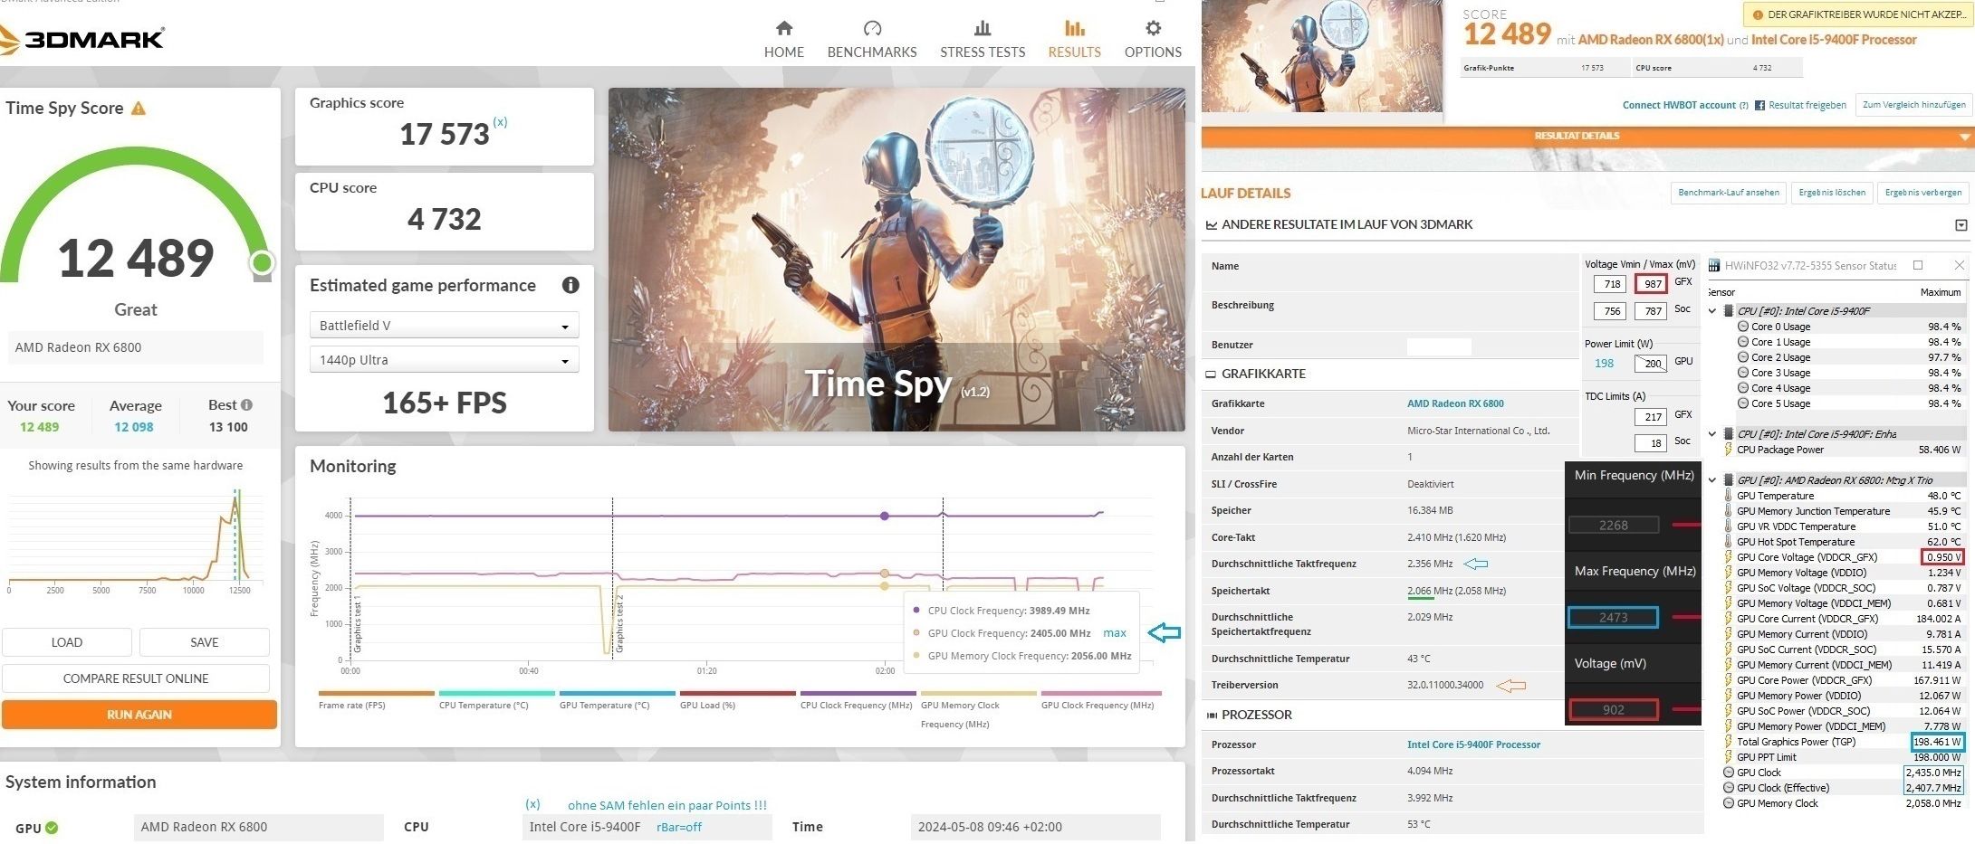
Task: Click the clock icon of Core 0 Usage
Action: click(1743, 327)
